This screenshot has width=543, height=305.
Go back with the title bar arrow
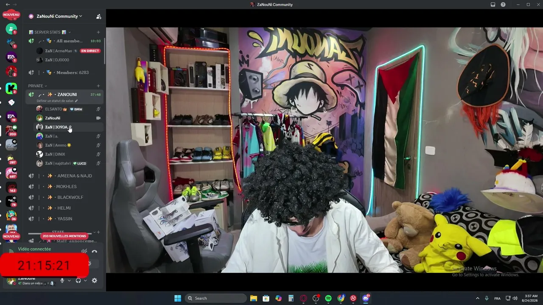click(8, 5)
